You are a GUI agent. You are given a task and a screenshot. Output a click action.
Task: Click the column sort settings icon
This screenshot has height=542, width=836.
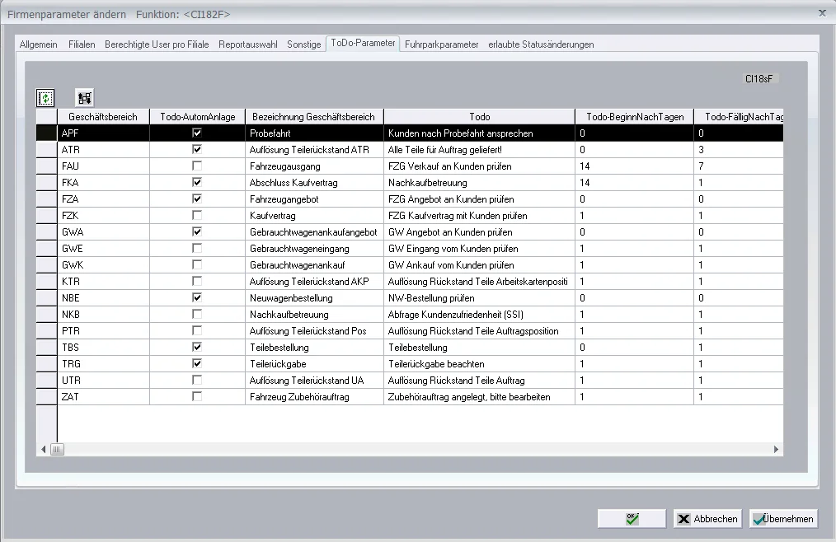coord(84,97)
